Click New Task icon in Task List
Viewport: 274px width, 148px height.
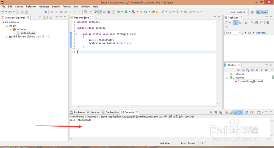227,23
